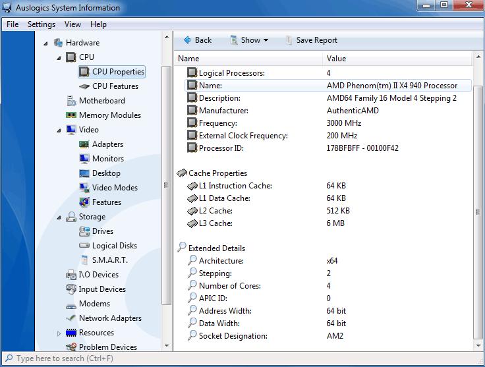Click the Desktop icon in tree

coord(84,173)
